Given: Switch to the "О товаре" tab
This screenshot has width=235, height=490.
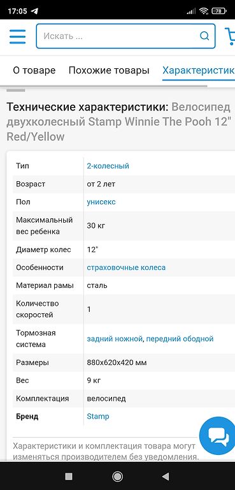Looking at the screenshot, I should pos(34,70).
